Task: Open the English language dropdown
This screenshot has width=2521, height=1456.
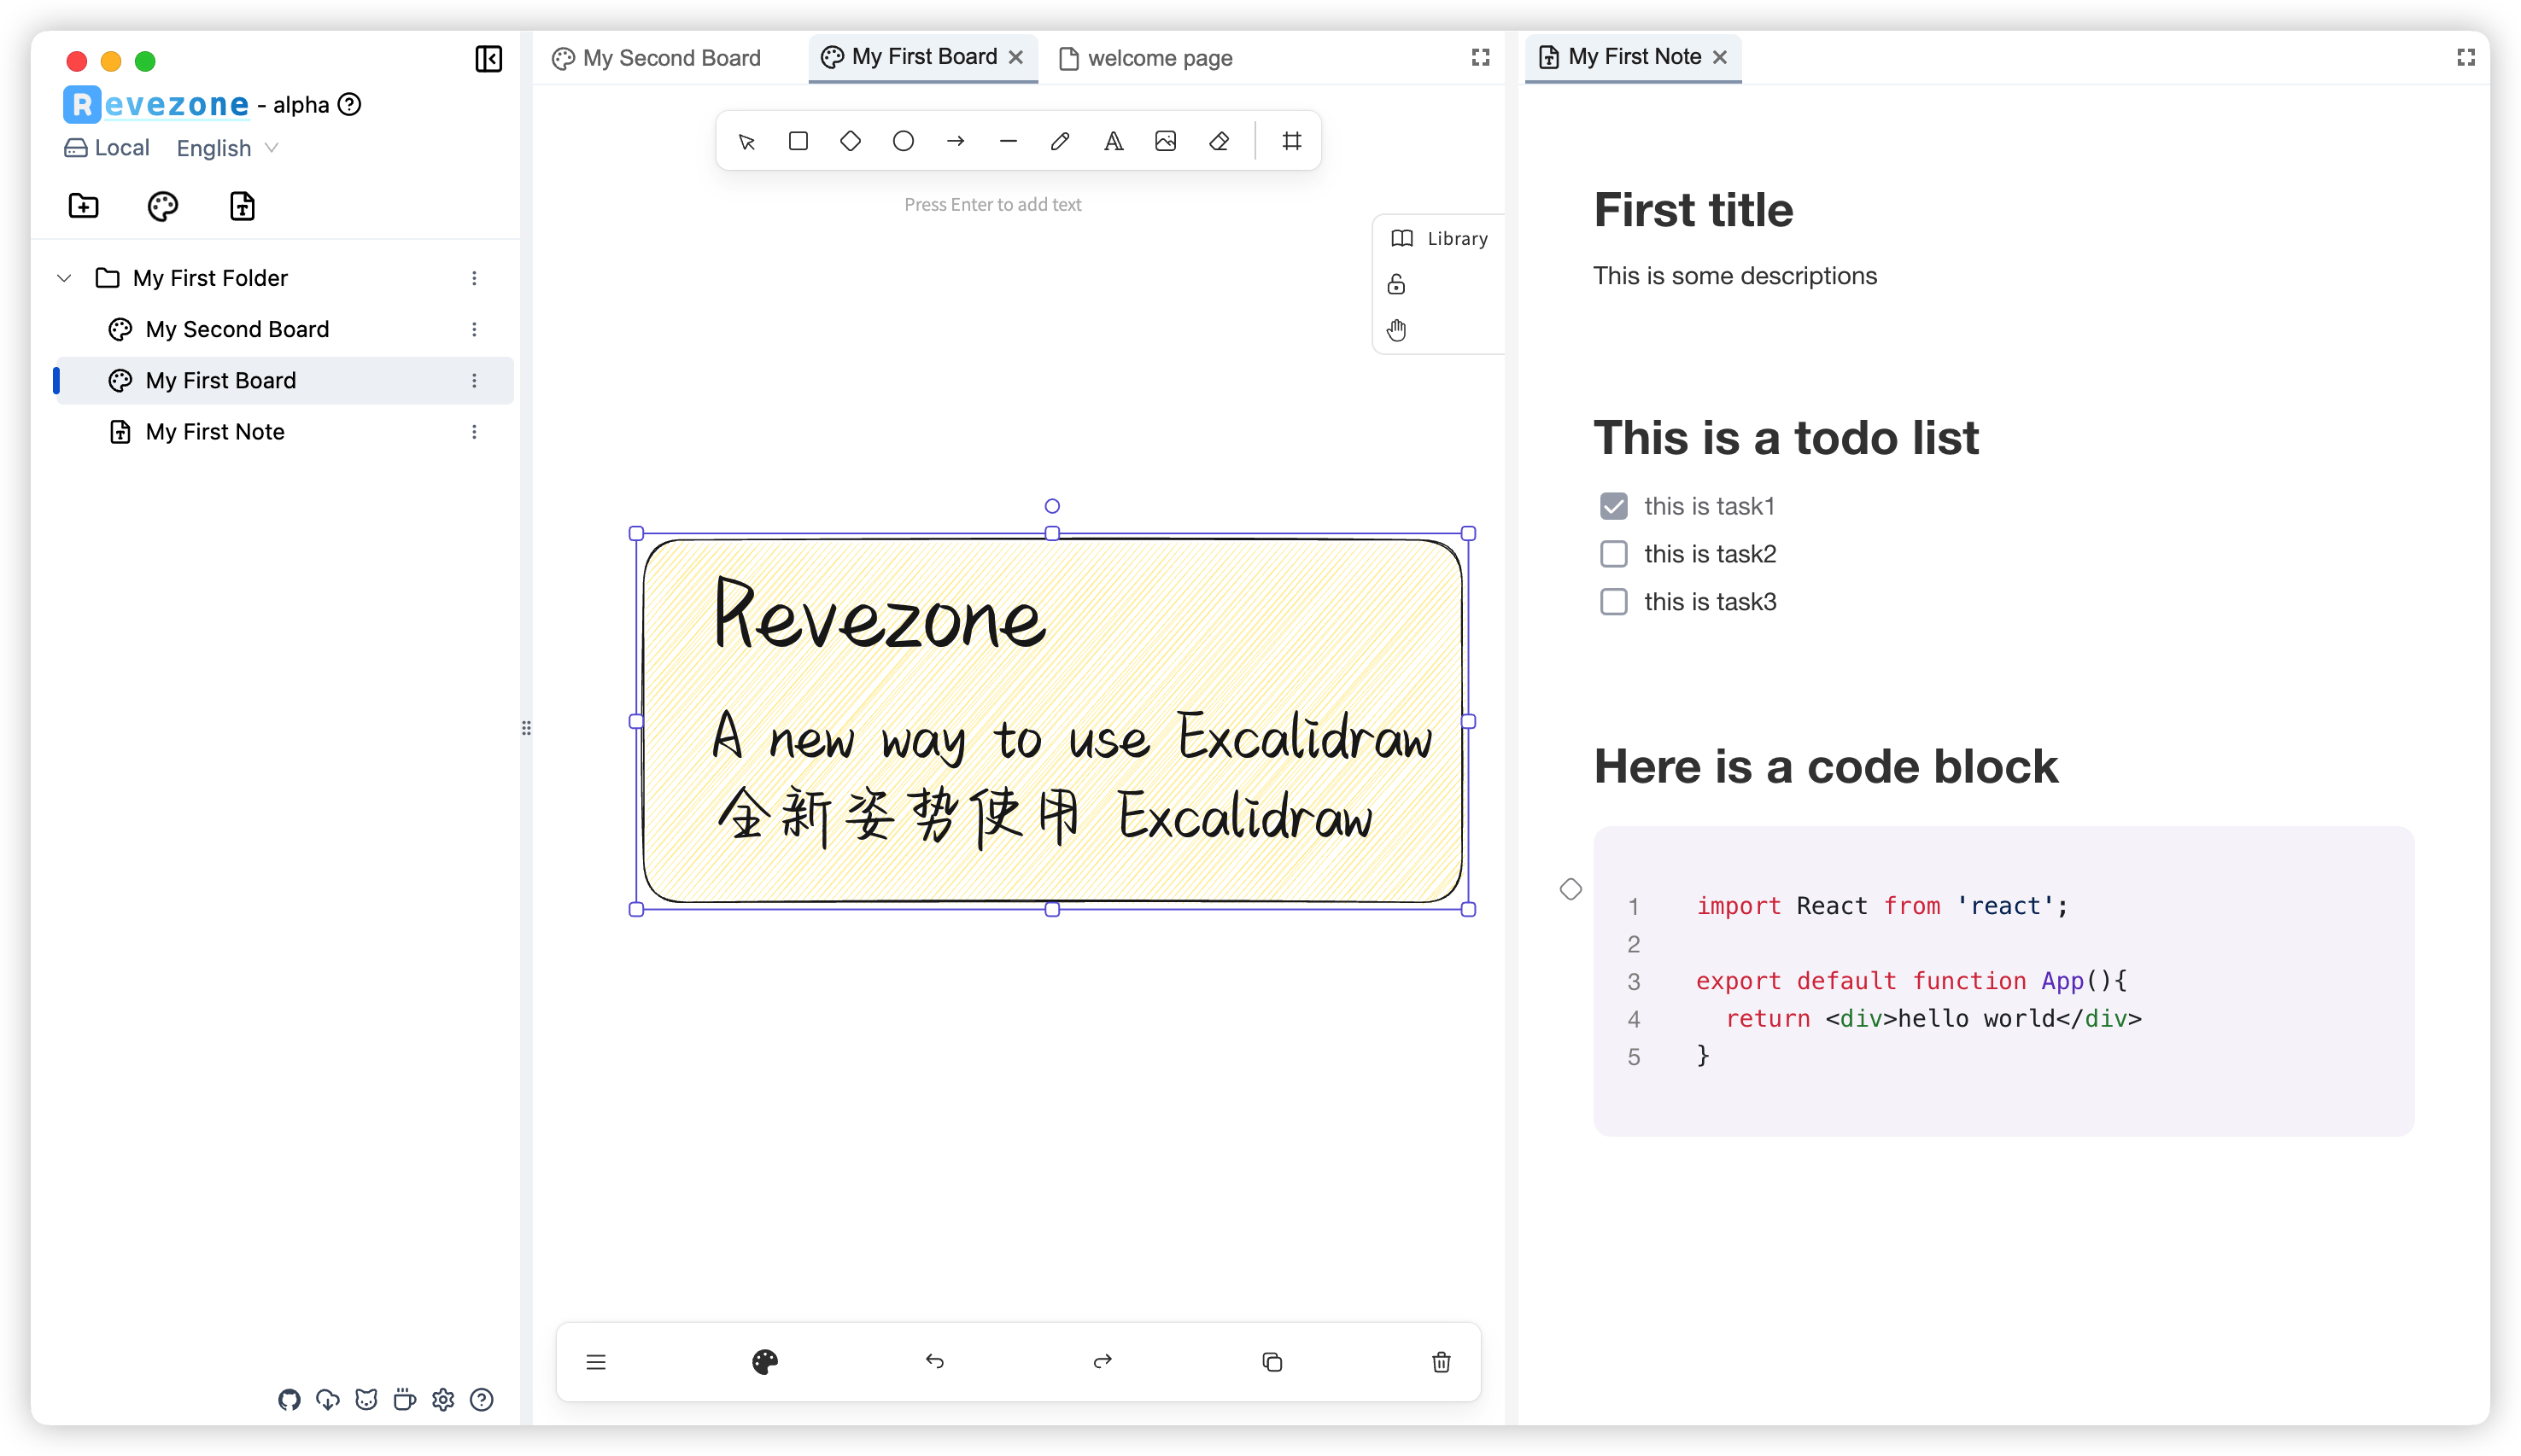Action: tap(227, 148)
